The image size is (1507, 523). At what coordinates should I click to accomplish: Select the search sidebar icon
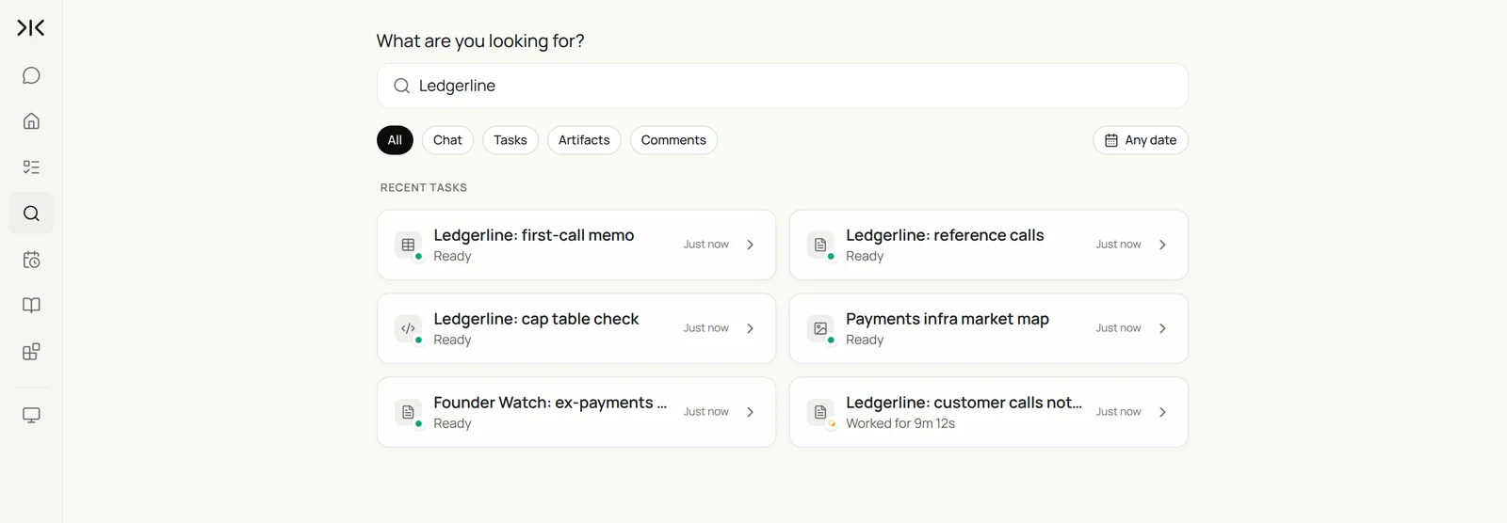pos(31,214)
